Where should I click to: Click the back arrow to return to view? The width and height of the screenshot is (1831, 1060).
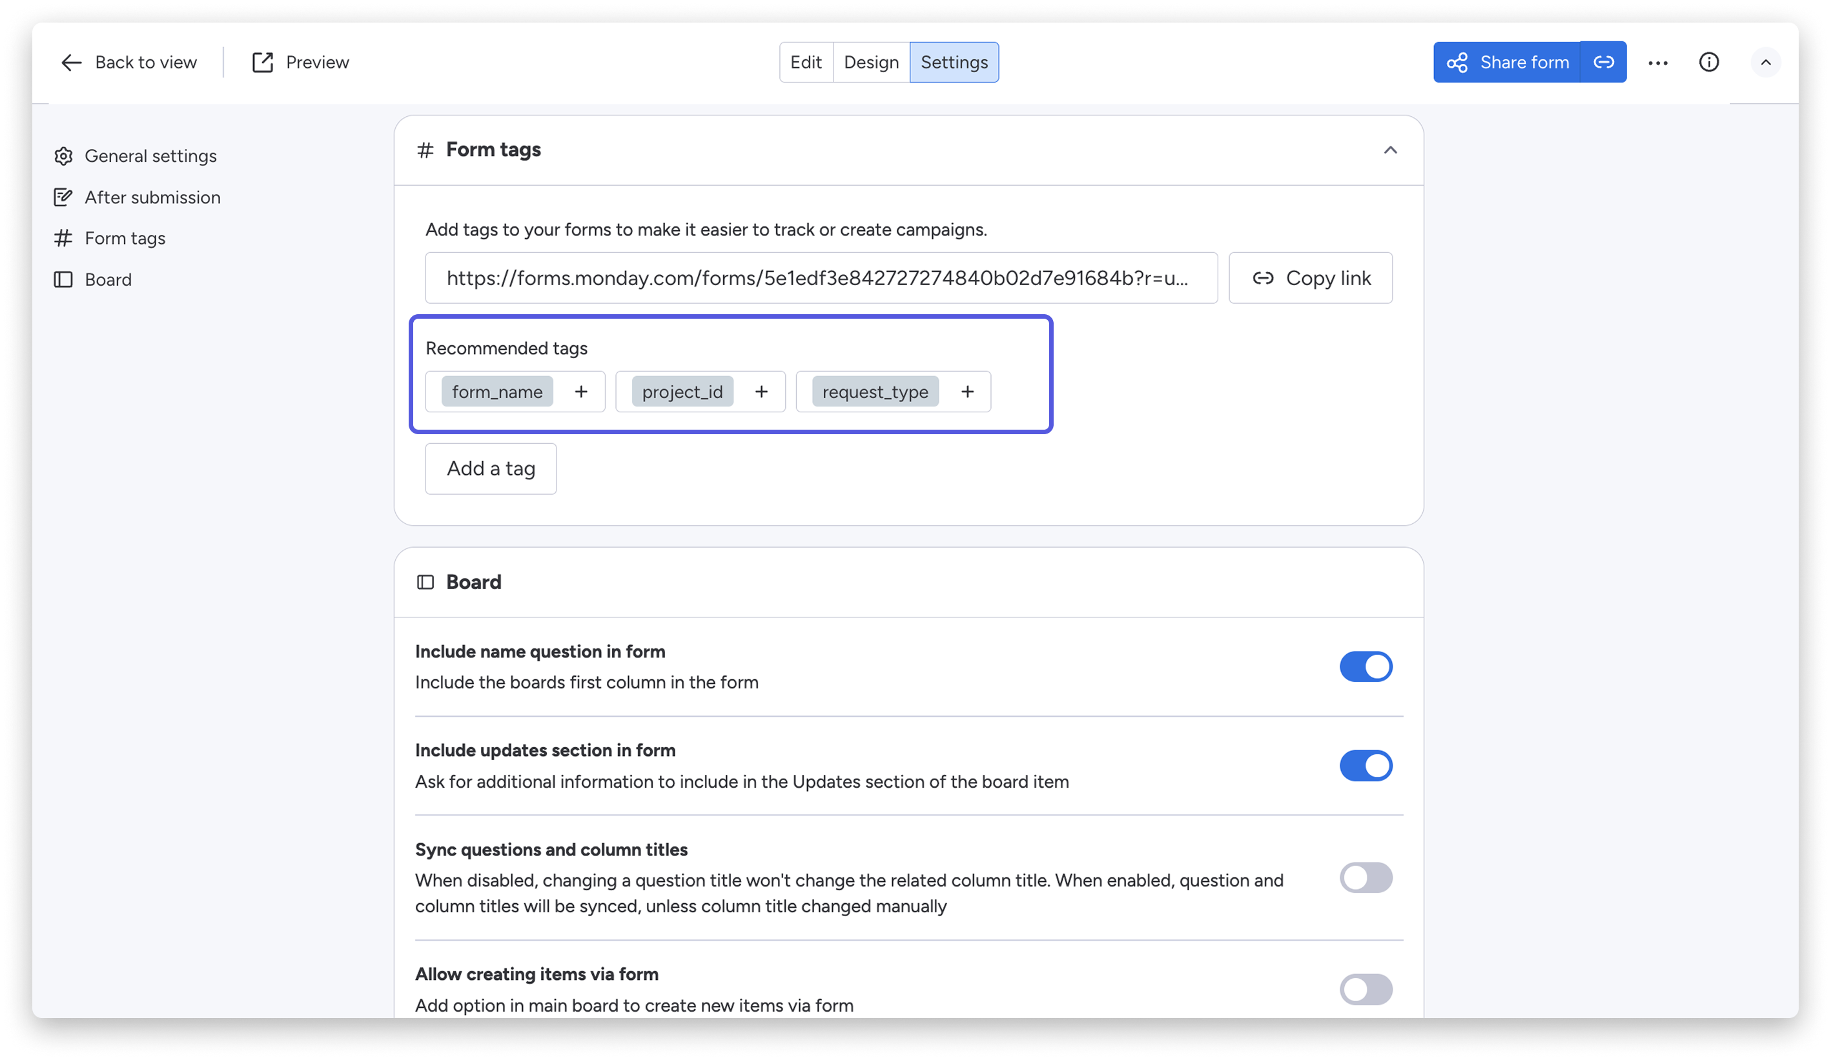[70, 63]
